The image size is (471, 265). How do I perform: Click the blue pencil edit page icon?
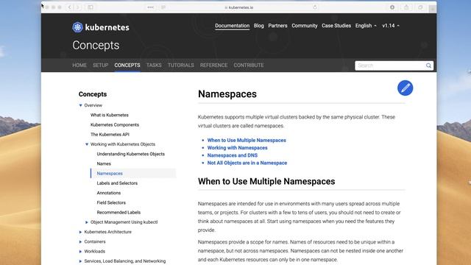point(405,88)
